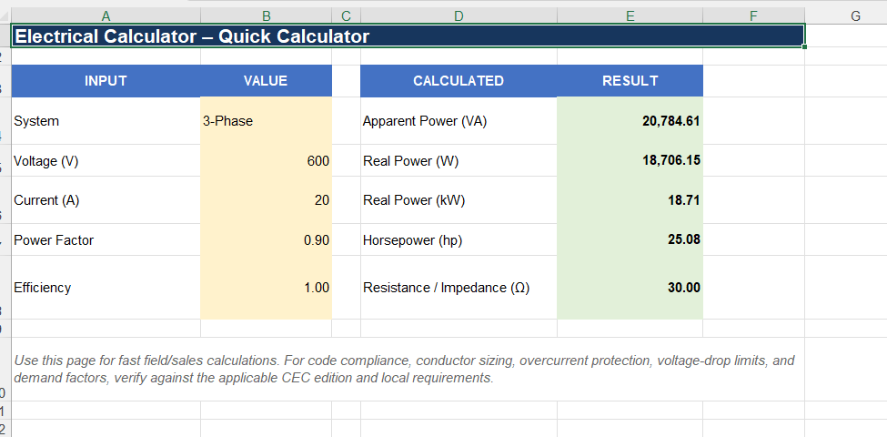Select the Resistance / Impedance result 30.00
The width and height of the screenshot is (887, 437).
[x=630, y=288]
